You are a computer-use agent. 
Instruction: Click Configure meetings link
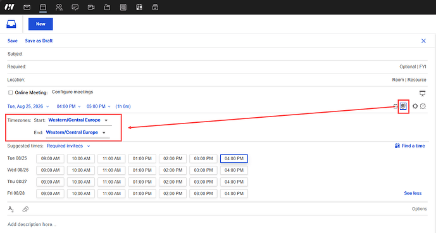[x=72, y=92]
